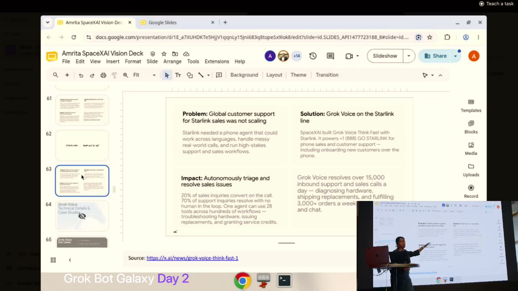Collapse the menus with the up chevron
Viewport: 518px width, 291px height.
click(x=440, y=75)
